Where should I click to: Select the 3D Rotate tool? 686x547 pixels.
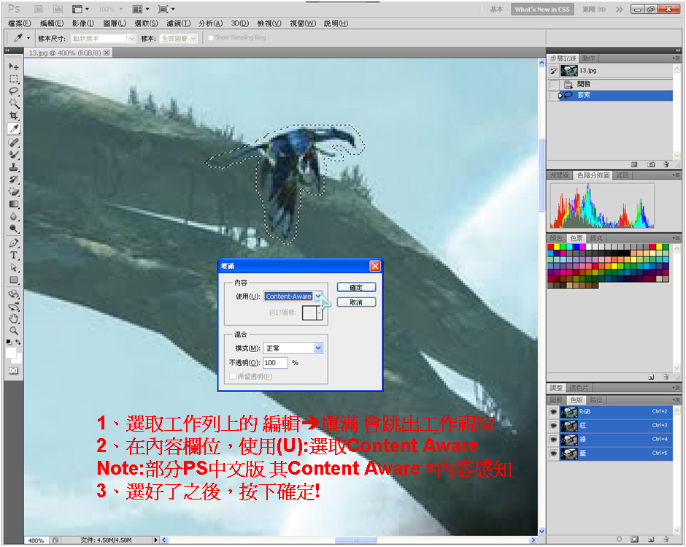click(14, 294)
